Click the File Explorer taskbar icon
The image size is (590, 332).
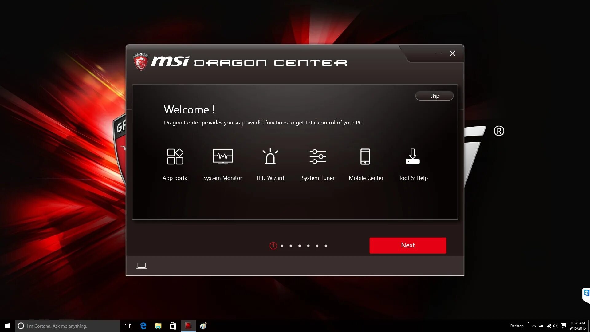click(x=158, y=326)
